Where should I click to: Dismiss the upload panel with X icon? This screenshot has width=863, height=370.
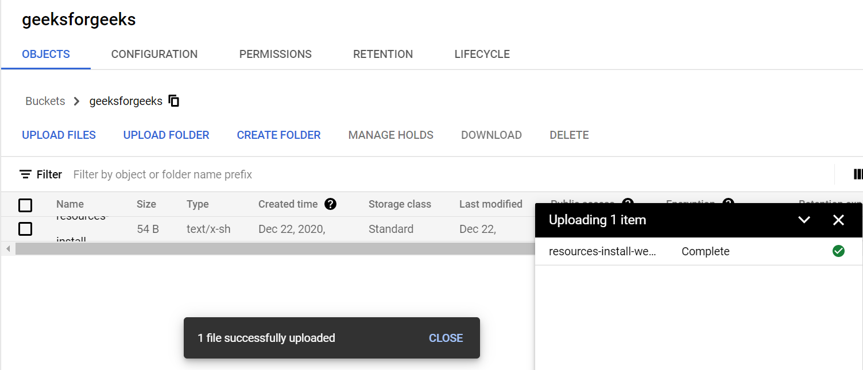(x=838, y=220)
